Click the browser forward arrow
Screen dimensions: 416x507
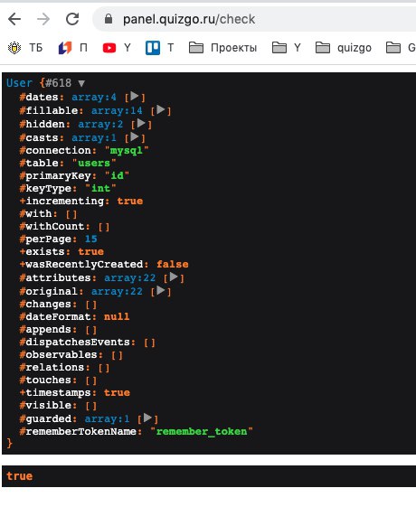pos(43,19)
